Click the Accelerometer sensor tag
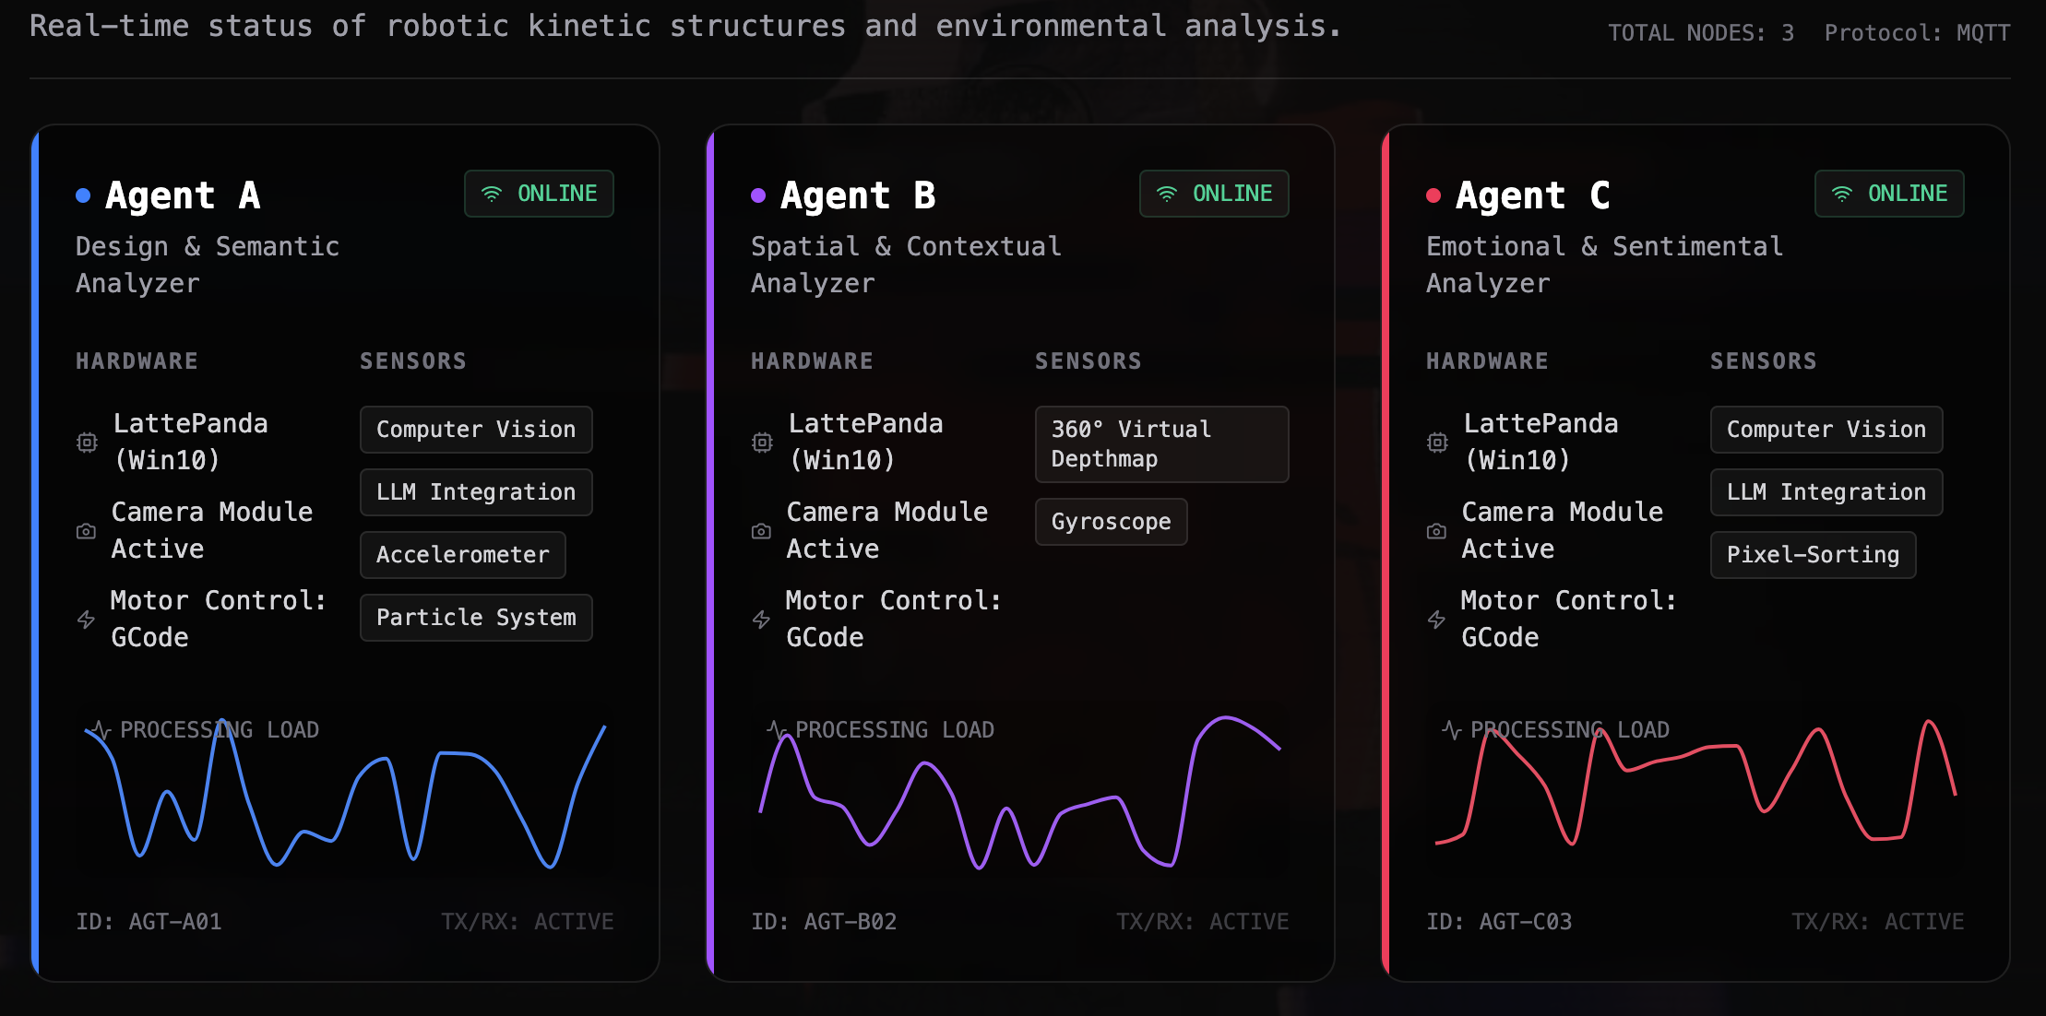 point(462,555)
